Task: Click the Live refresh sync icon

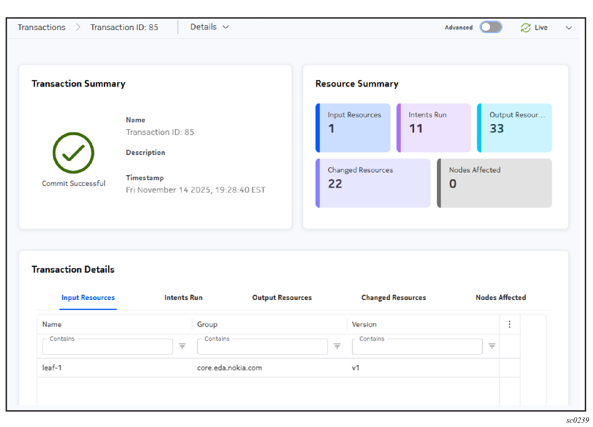Action: [525, 28]
